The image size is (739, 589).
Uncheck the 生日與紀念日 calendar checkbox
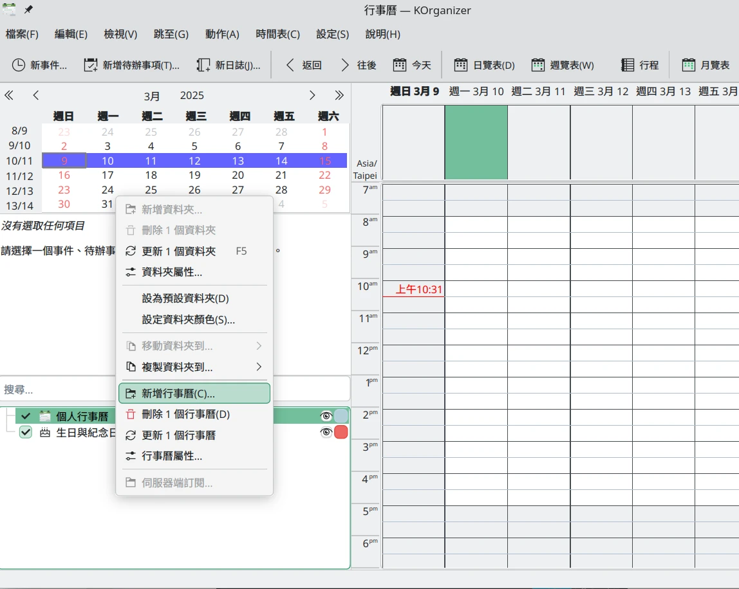coord(26,432)
